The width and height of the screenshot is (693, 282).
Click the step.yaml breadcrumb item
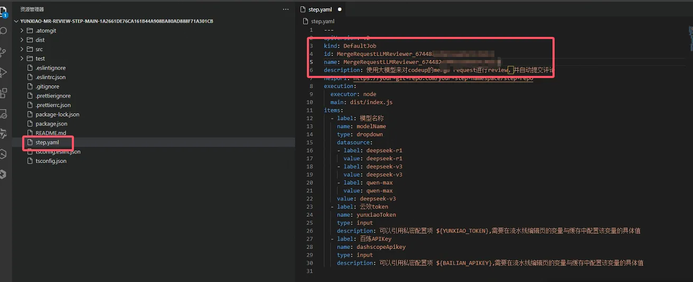click(x=322, y=21)
